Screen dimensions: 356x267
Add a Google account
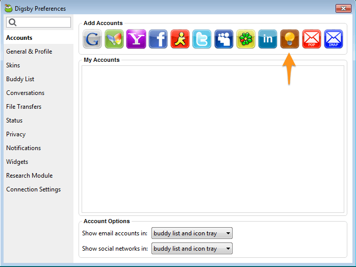92,39
